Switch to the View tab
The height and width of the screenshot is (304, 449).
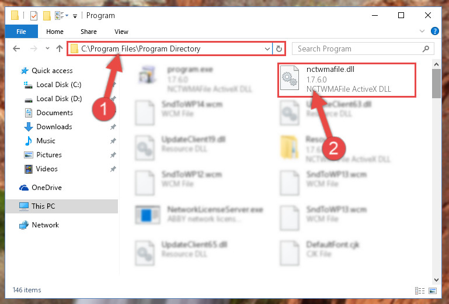coord(121,32)
